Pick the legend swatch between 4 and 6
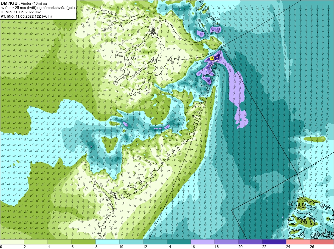334x249 pixels. 60,242
